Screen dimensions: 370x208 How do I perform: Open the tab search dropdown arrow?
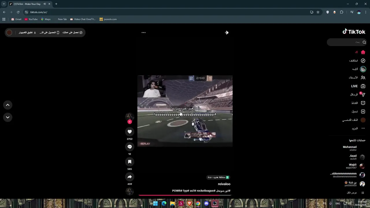pos(4,4)
